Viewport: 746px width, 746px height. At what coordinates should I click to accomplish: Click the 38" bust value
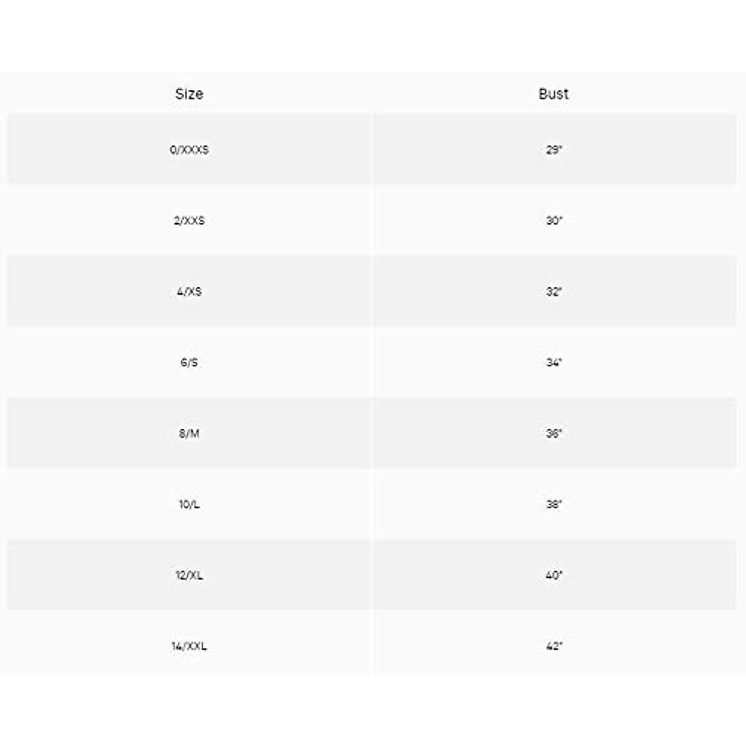(553, 504)
